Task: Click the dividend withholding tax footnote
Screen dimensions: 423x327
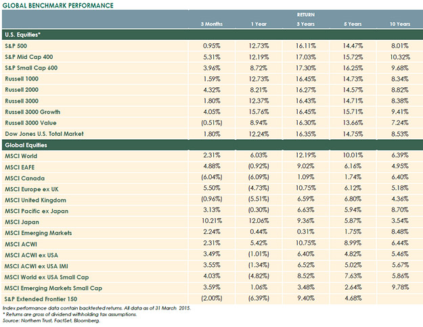Action: (x=70, y=314)
